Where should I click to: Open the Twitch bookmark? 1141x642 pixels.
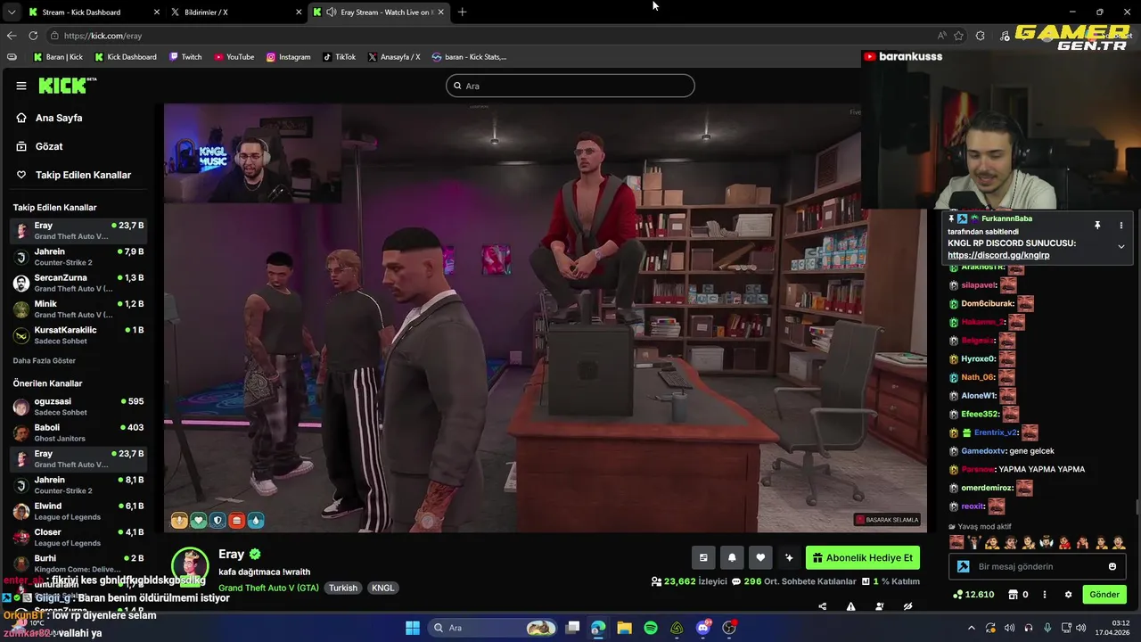pos(185,57)
